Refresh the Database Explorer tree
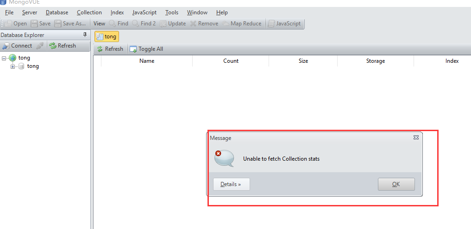 coord(63,46)
